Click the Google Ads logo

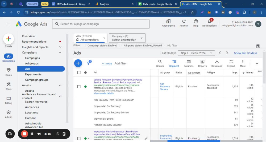point(32,24)
